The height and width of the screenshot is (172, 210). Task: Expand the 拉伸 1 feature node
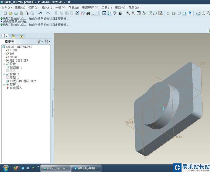4,64
